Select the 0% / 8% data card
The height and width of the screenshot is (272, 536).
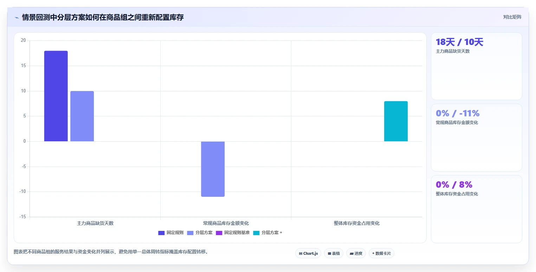coord(476,209)
